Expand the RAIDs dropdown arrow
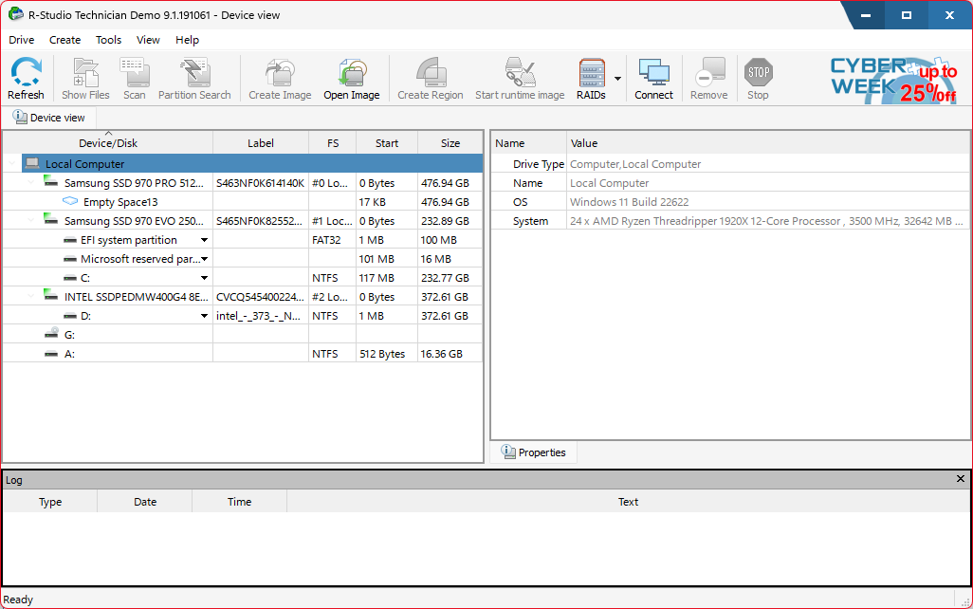Screen dimensions: 973x609 click(618, 79)
